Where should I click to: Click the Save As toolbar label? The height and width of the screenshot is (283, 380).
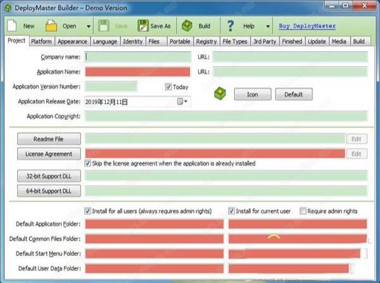click(160, 26)
